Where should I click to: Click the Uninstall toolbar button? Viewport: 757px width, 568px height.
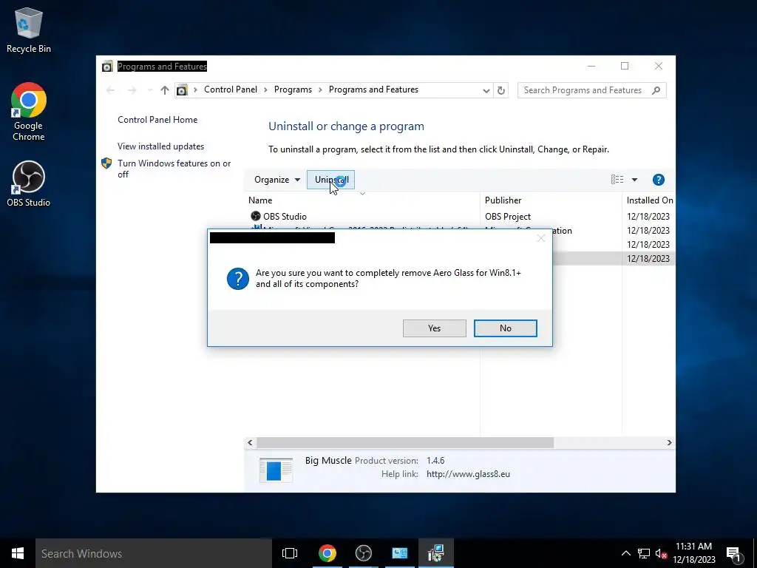(330, 180)
